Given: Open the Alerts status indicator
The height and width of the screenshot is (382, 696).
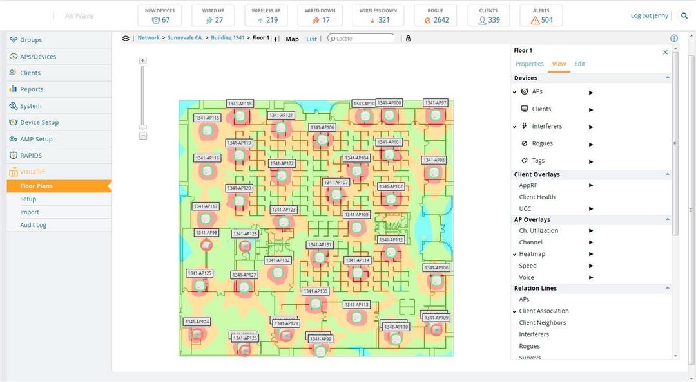Looking at the screenshot, I should pos(541,15).
